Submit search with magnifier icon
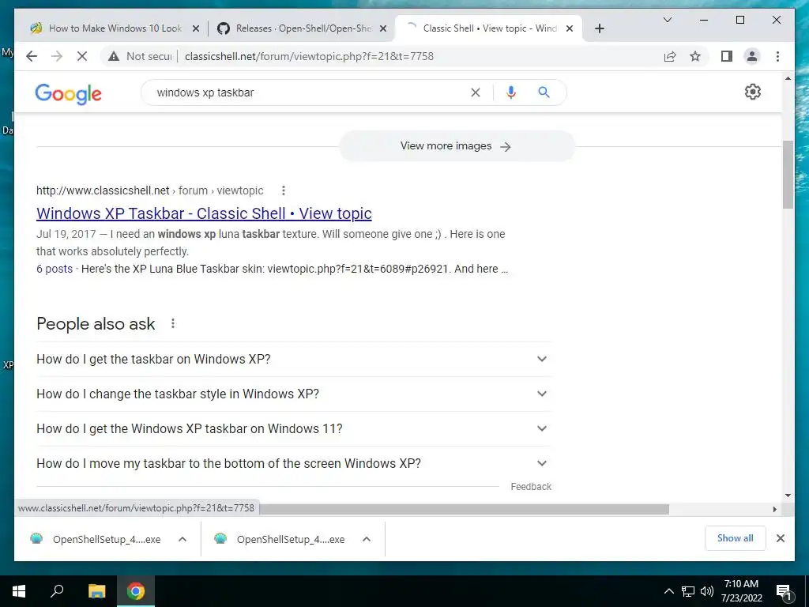Viewport: 809px width, 607px height. point(544,92)
